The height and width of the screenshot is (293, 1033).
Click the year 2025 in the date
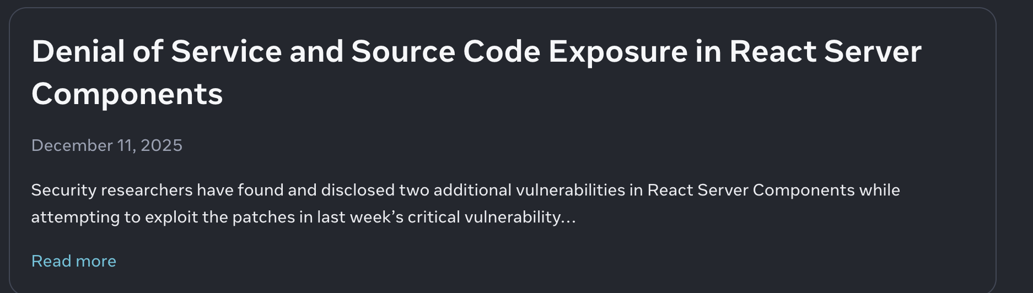pyautogui.click(x=161, y=145)
